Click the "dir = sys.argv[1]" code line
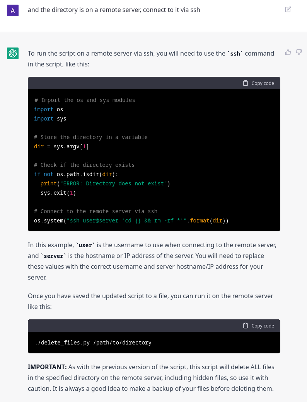 (x=61, y=147)
